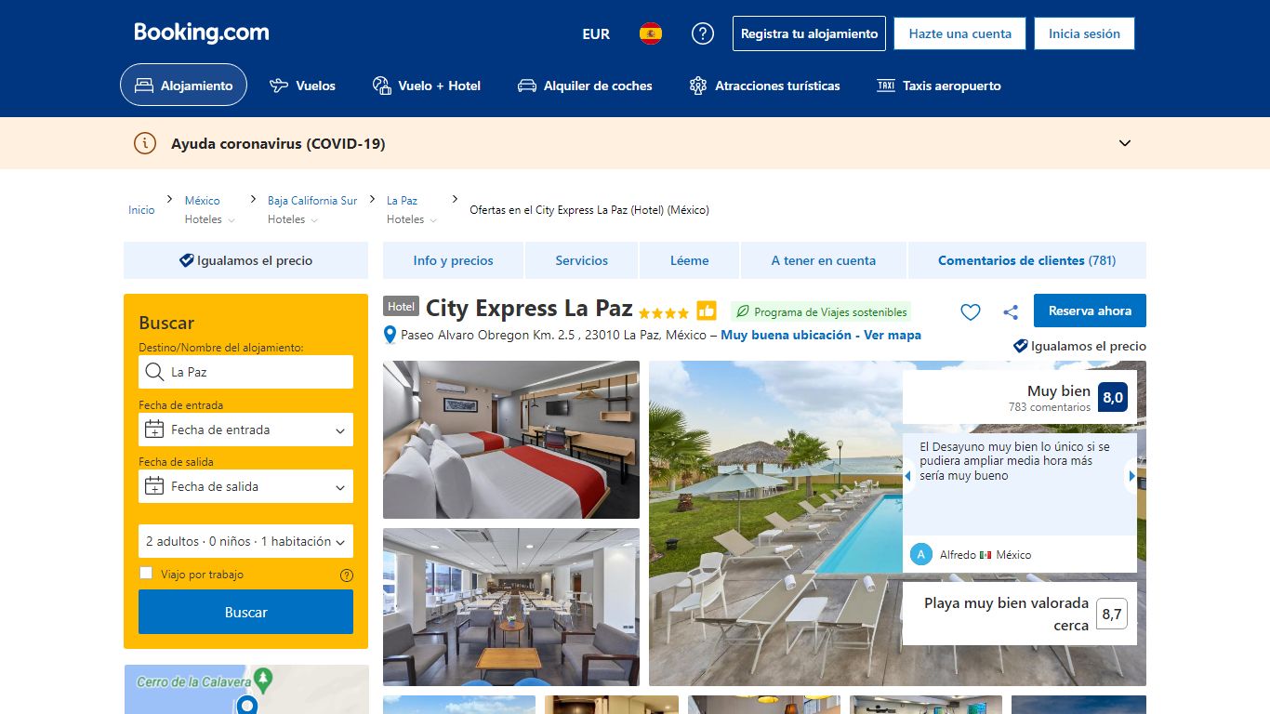Screen dimensions: 1270x714
Task: Open Baja California Sur breadcrumb
Action: coord(312,201)
